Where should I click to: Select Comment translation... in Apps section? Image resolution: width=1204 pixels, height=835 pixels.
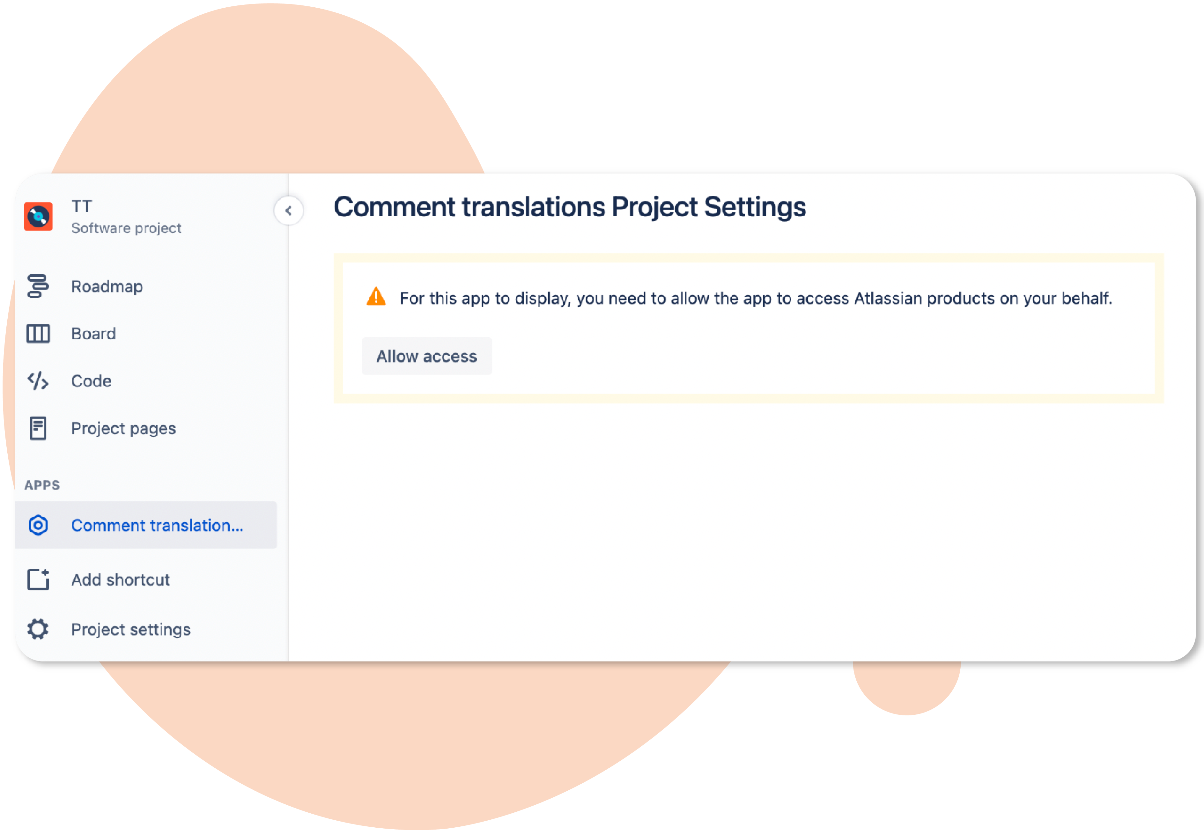(146, 525)
